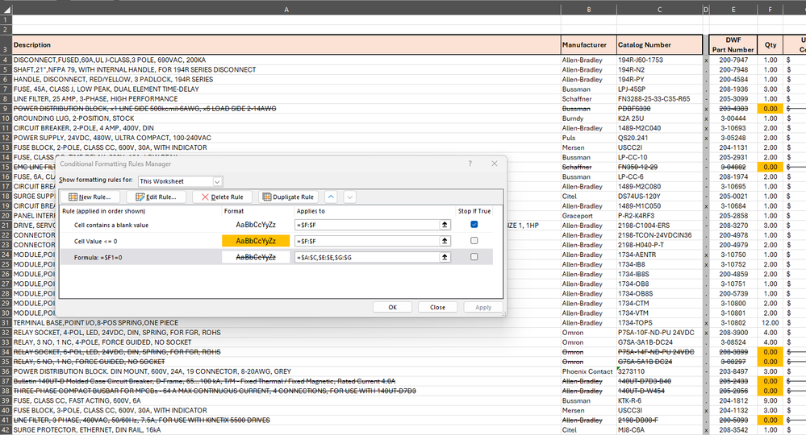This screenshot has height=435, width=806.
Task: Select the highlighted 0.00 quantity in row 9
Action: [770, 109]
